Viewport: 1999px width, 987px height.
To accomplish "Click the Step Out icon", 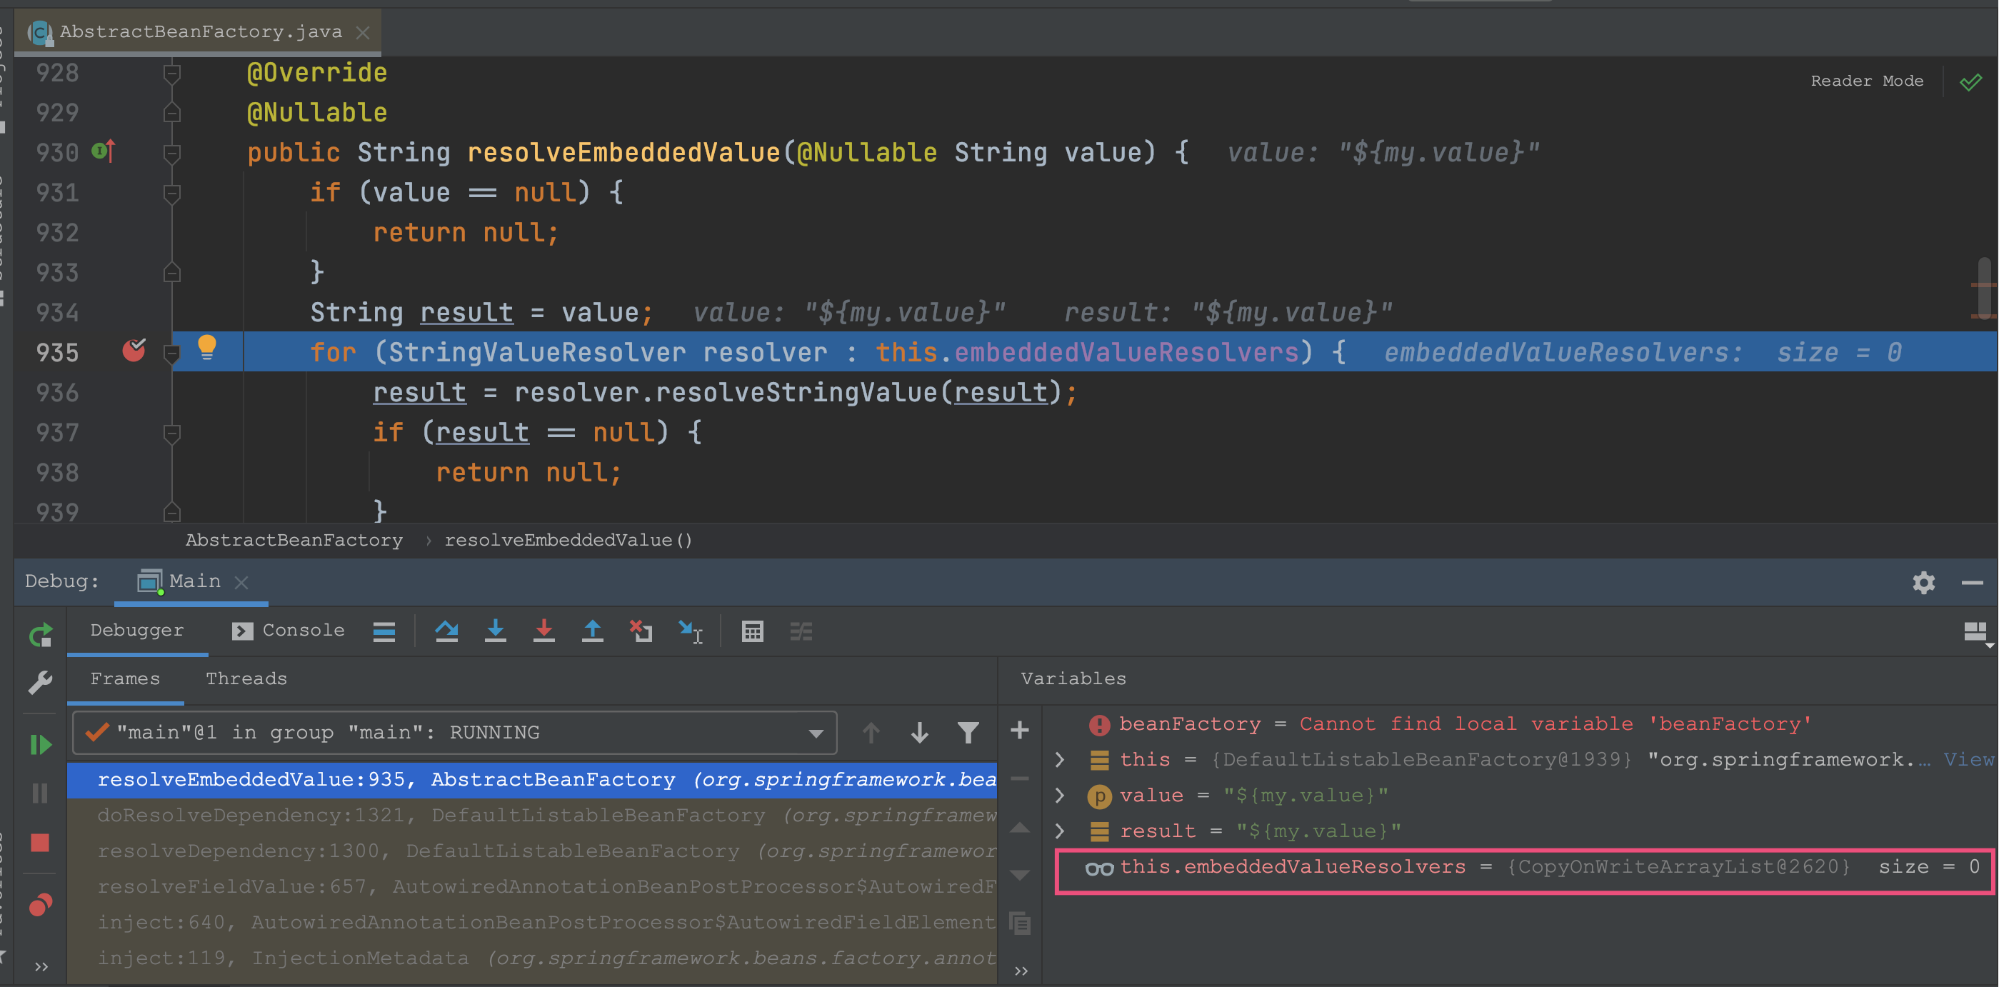I will (593, 631).
